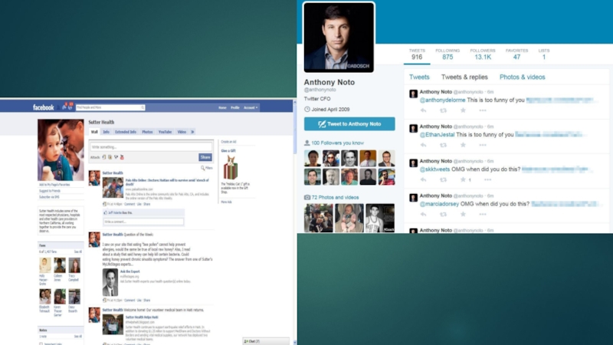Viewport: 613px width, 345px height.
Task: View the Followers count 13.1K
Action: click(x=483, y=54)
